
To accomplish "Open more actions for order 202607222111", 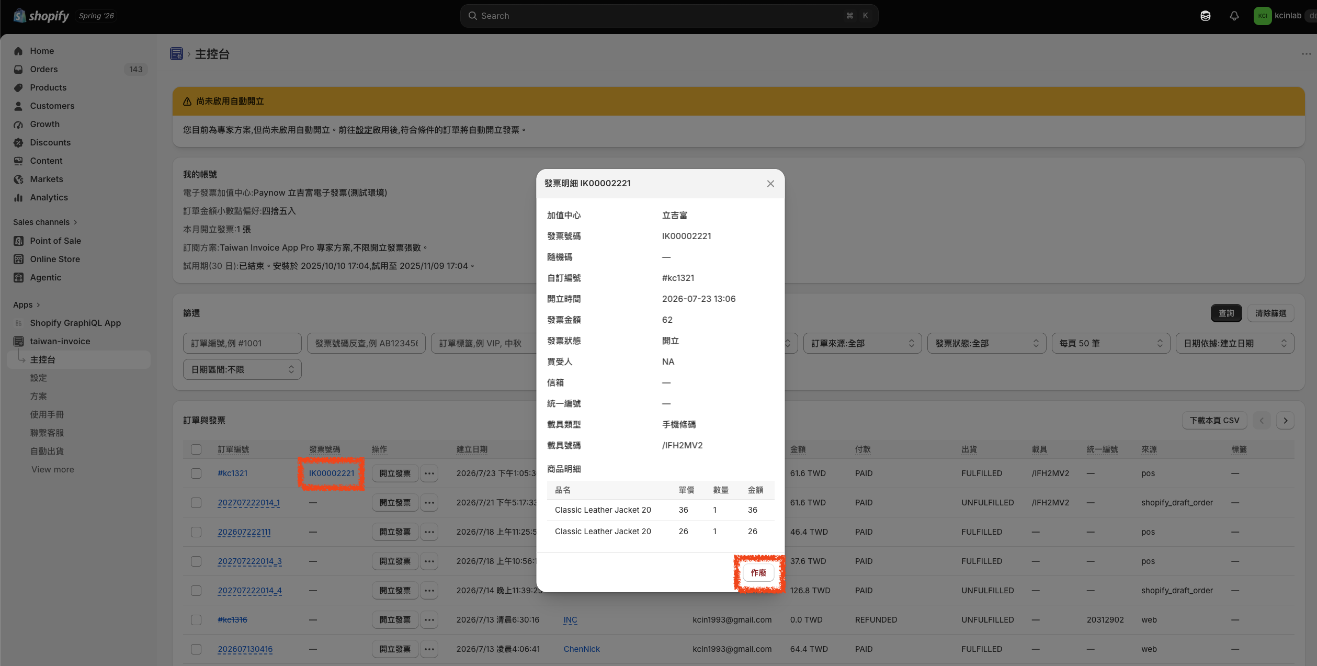I will [429, 532].
